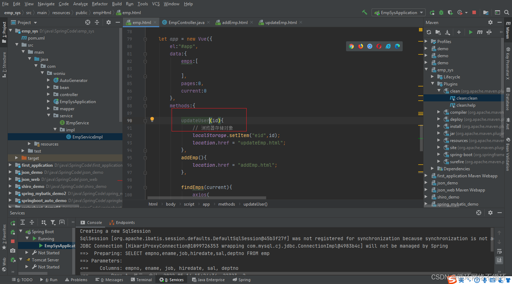Image resolution: width=512 pixels, height=284 pixels.
Task: Reload all Maven projects with refresh icon
Action: [429, 32]
